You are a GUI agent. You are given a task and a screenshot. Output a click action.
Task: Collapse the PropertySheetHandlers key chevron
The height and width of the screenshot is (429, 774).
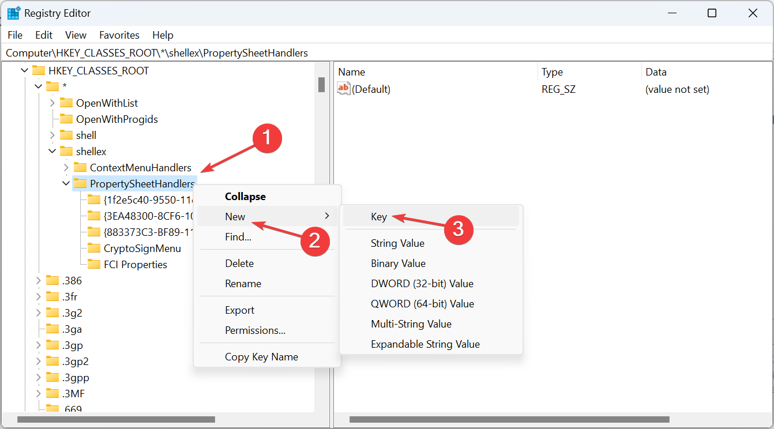[x=66, y=183]
